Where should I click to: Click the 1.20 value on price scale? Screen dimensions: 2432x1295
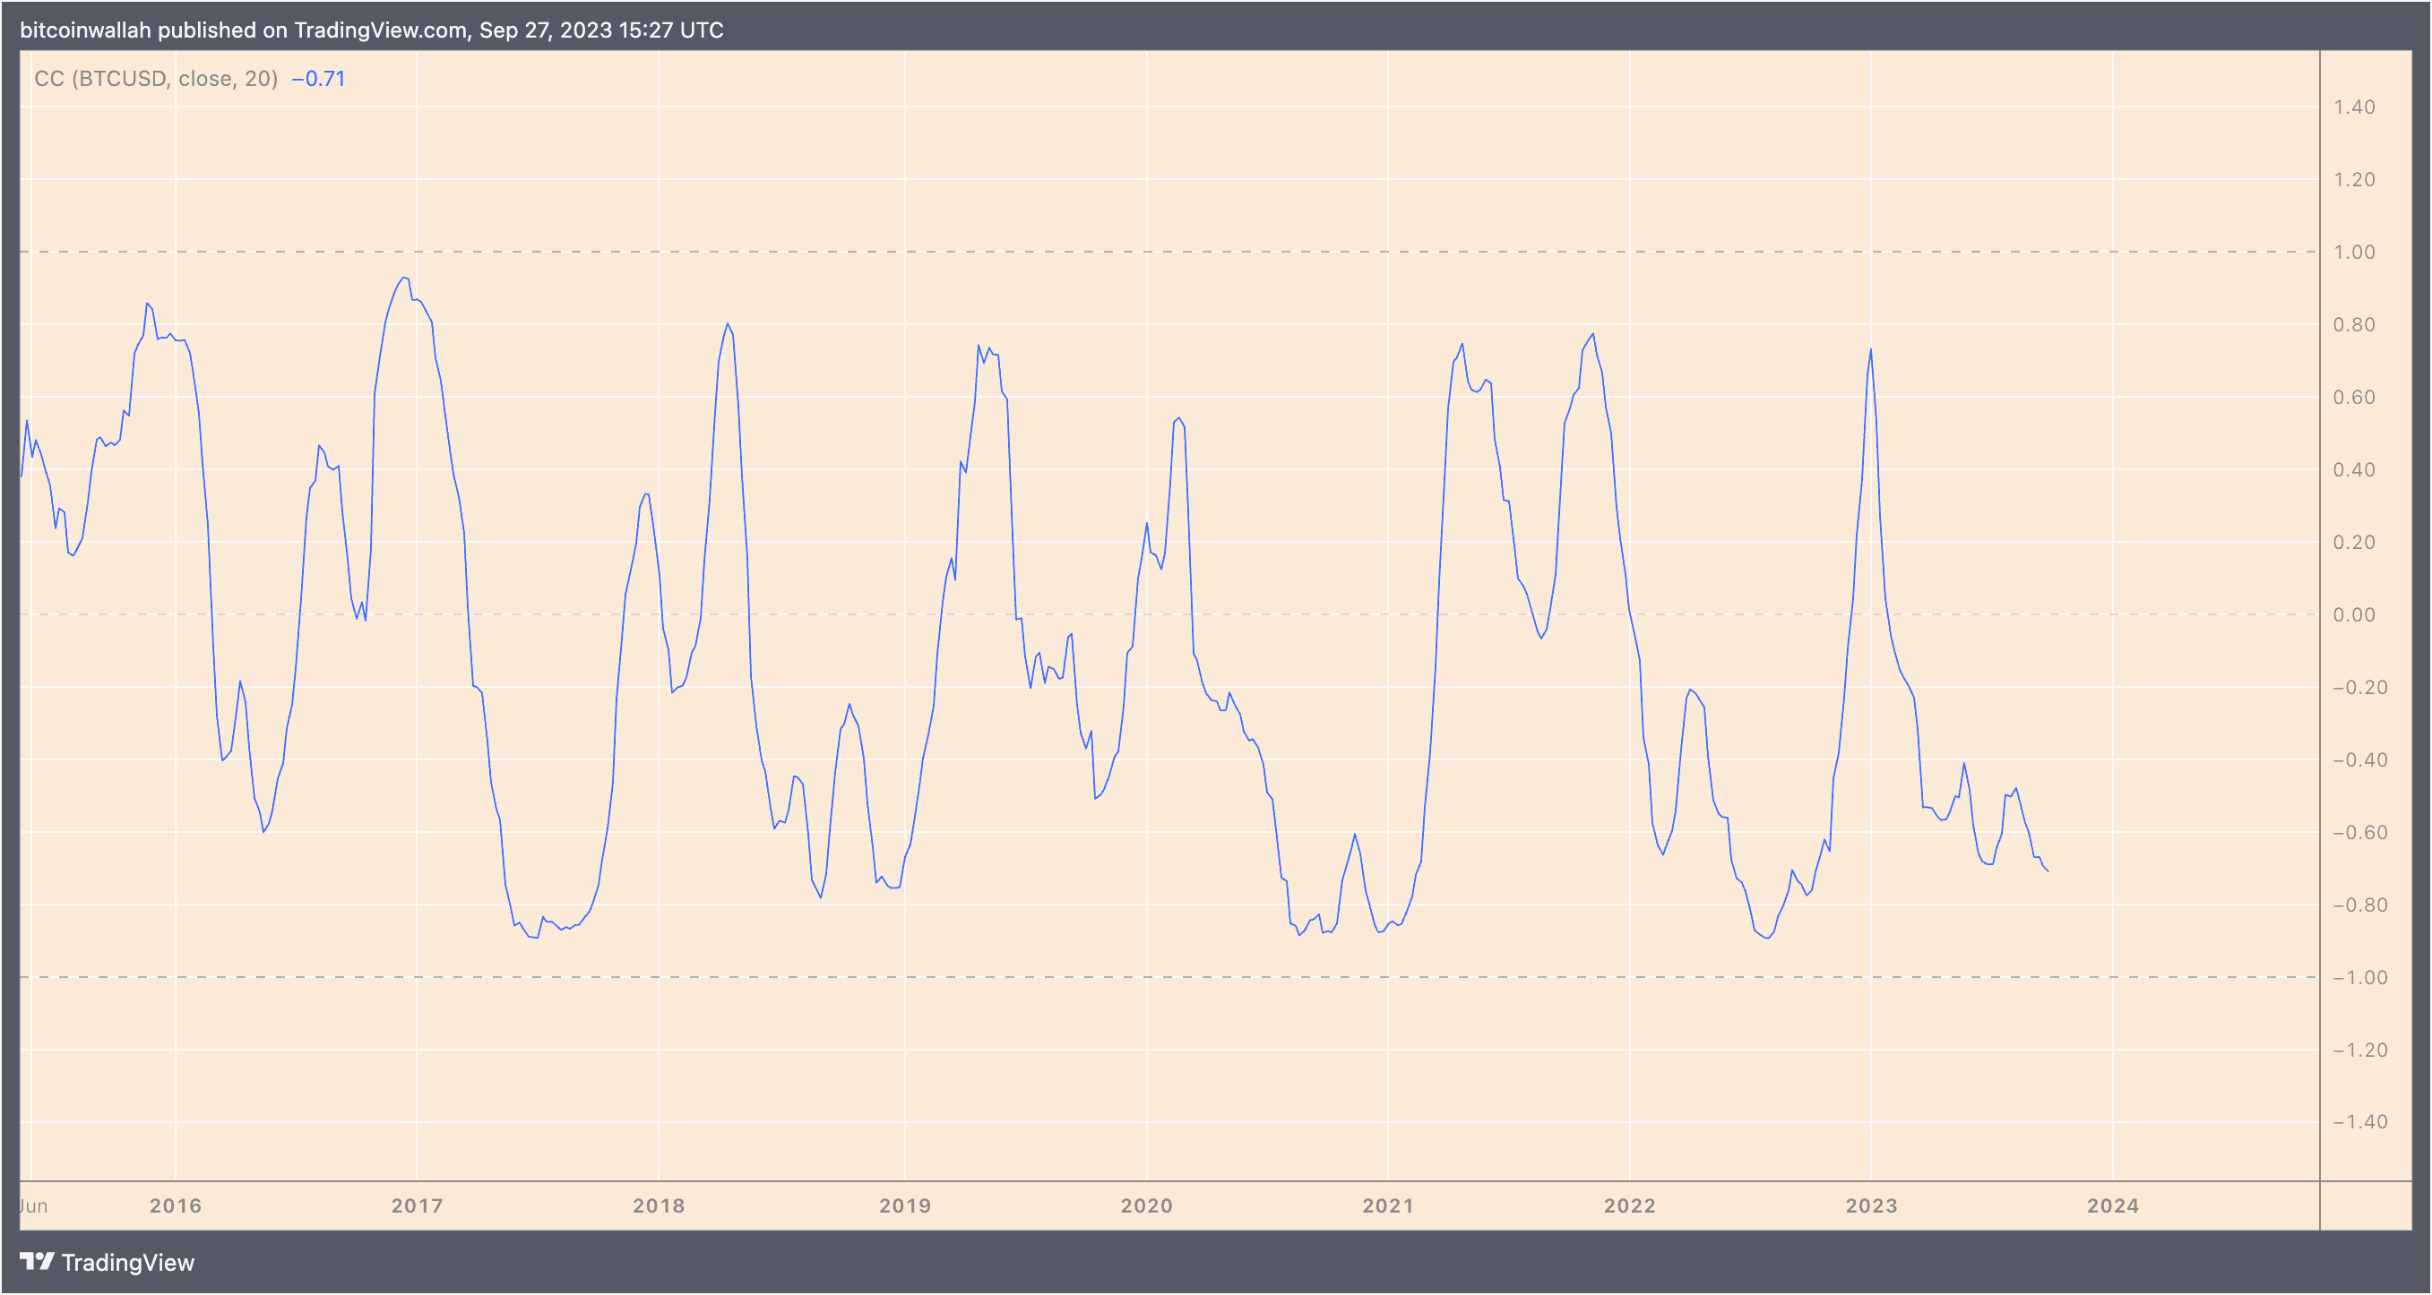2355,179
